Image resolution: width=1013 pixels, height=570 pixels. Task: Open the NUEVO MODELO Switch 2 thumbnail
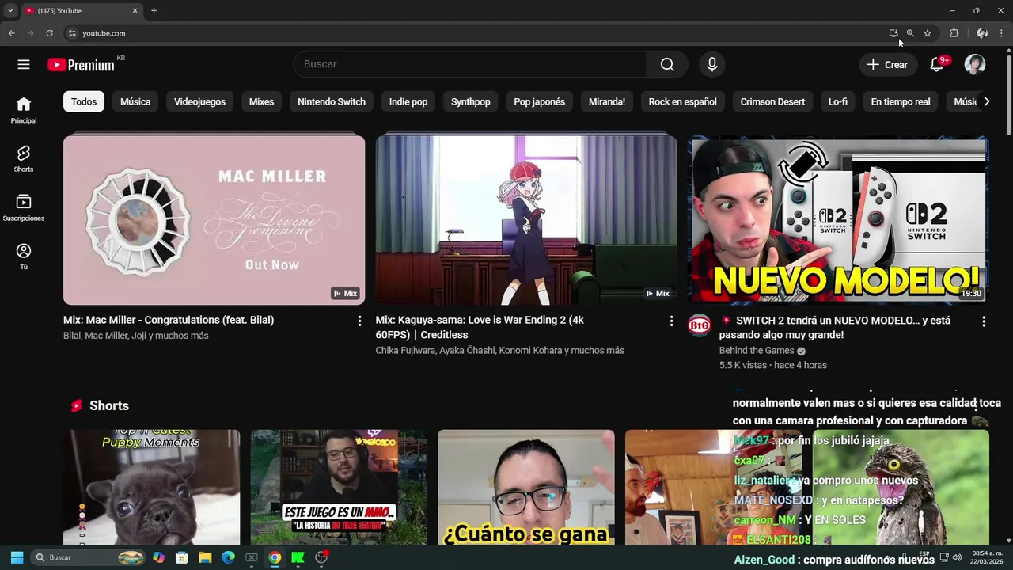point(838,219)
